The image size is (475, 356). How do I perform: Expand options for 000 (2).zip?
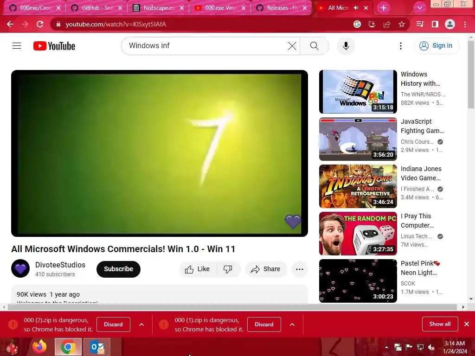tap(141, 324)
